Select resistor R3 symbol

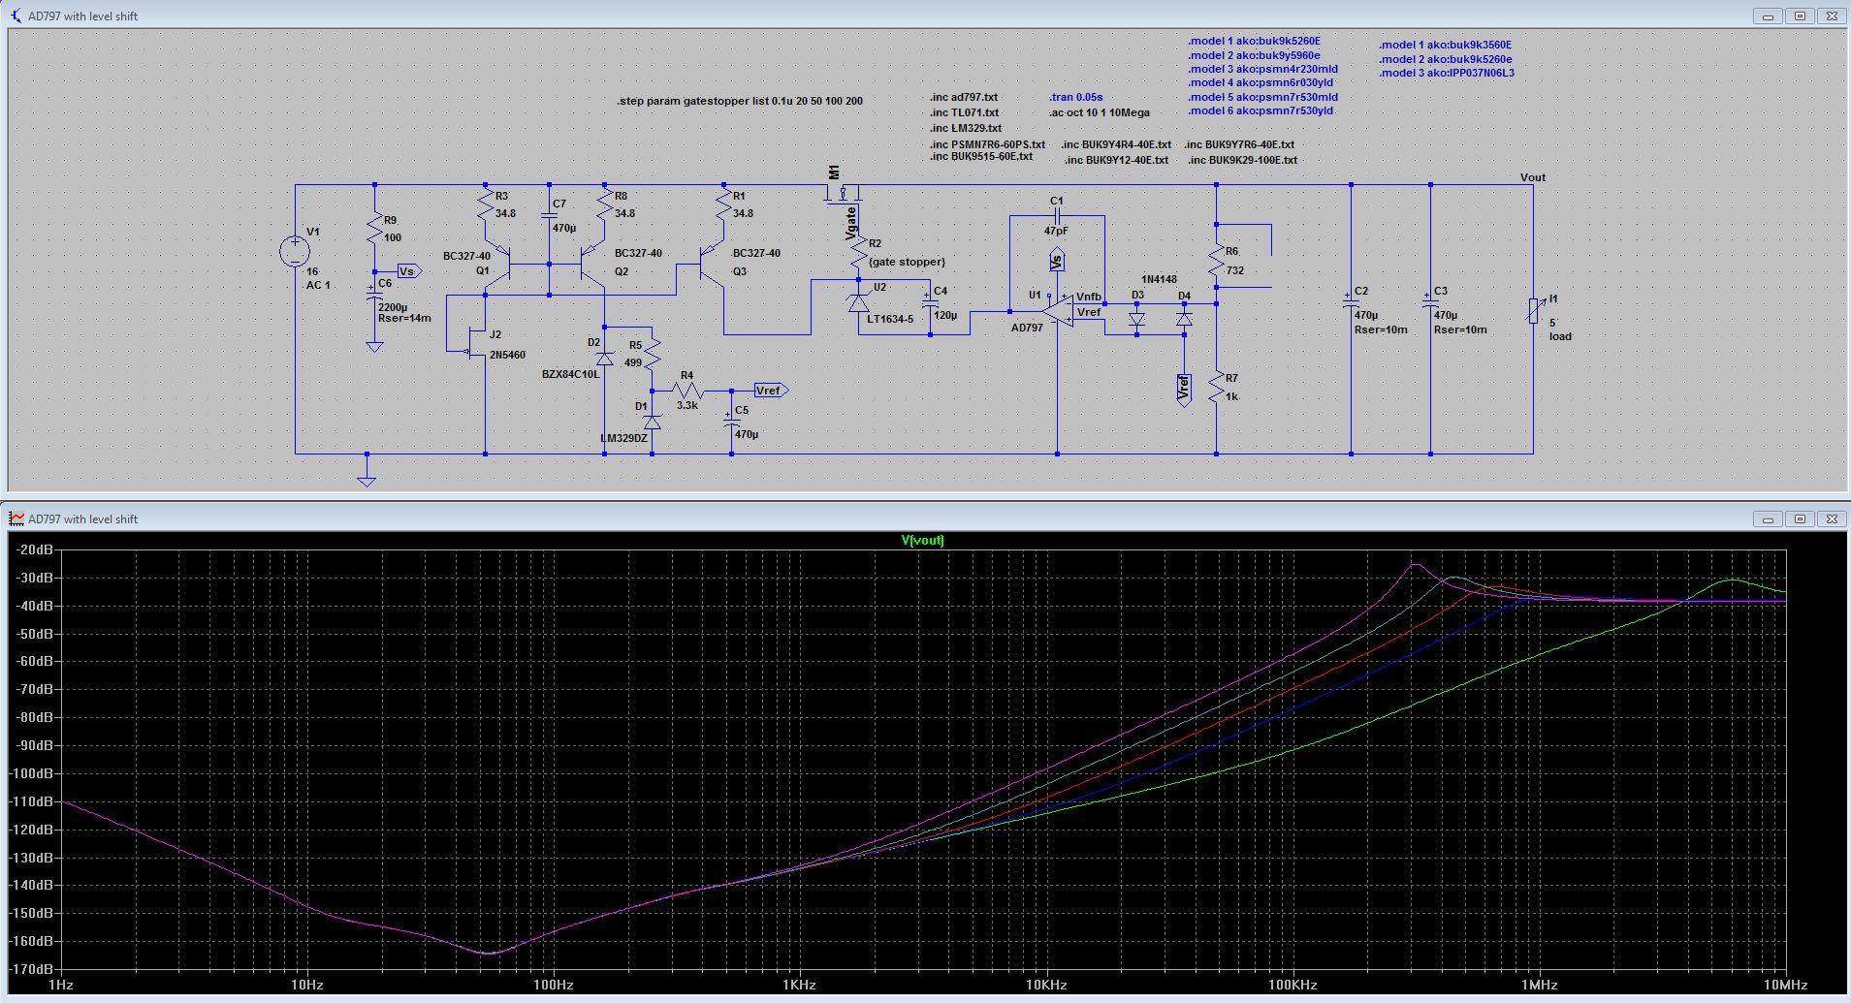[485, 204]
